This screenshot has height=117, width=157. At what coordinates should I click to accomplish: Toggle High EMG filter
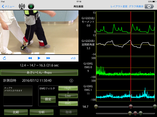pos(68,88)
